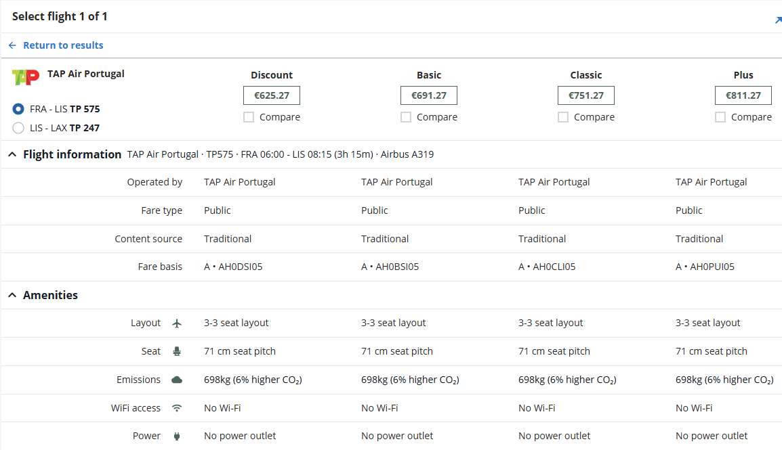Click No power outlet in Discount column
This screenshot has width=782, height=450.
point(240,436)
